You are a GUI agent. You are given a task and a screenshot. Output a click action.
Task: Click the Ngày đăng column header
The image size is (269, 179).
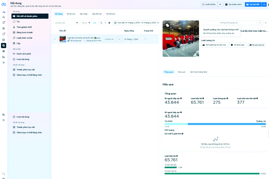tap(129, 31)
